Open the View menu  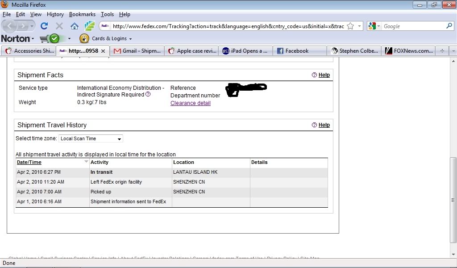click(36, 14)
